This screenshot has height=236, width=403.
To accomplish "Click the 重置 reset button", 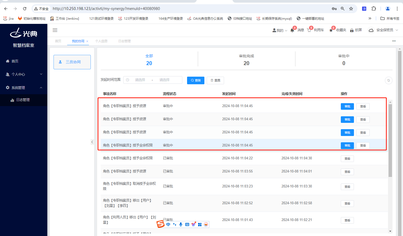I will (215, 80).
